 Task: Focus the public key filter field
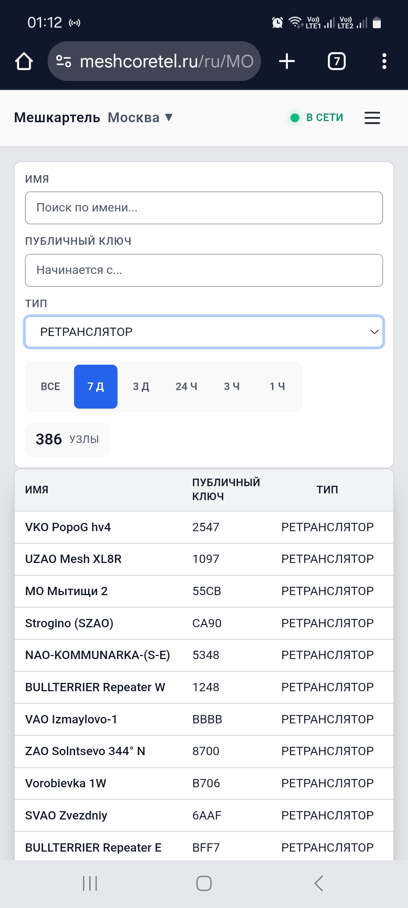pos(204,270)
